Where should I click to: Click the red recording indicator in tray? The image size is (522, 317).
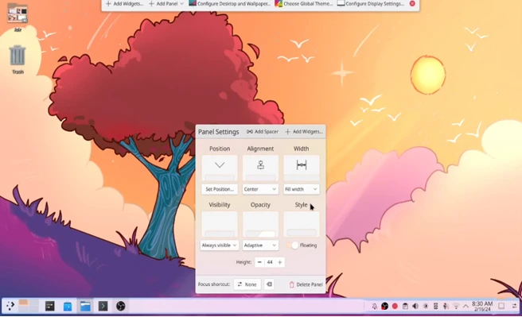pyautogui.click(x=395, y=306)
